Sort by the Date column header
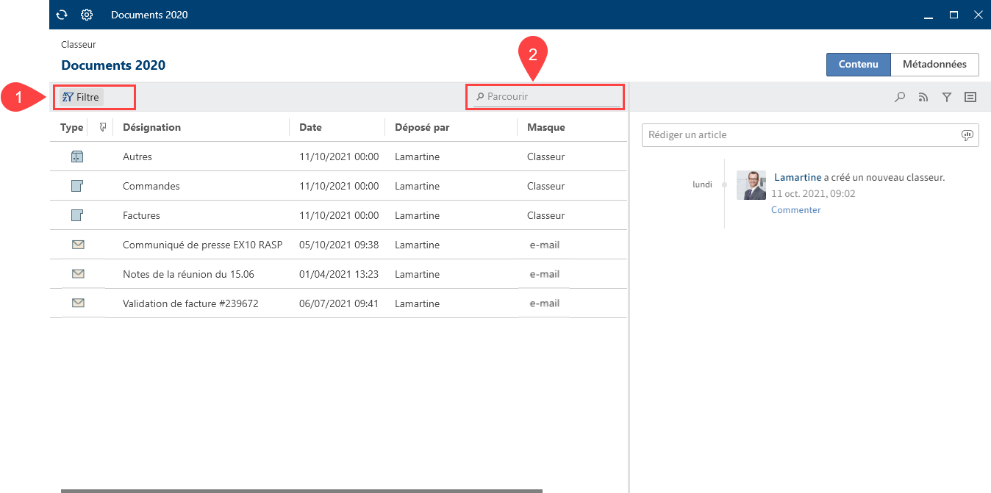Viewport: 991px width, 493px height. [311, 127]
